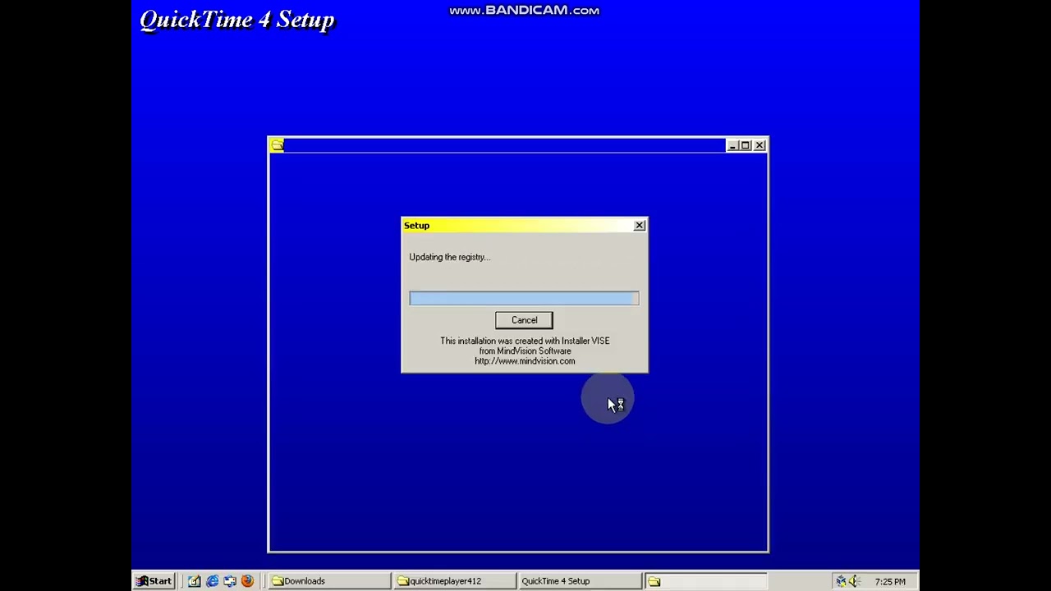Click the registry update progress bar
The height and width of the screenshot is (591, 1051).
tap(524, 298)
